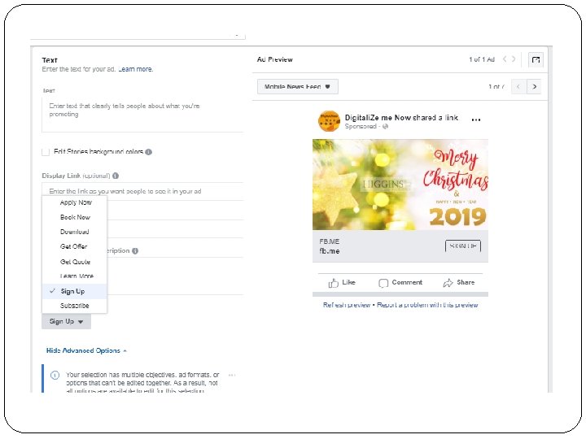Collapse Hide Advanced Options section
The image size is (586, 439).
tap(87, 350)
